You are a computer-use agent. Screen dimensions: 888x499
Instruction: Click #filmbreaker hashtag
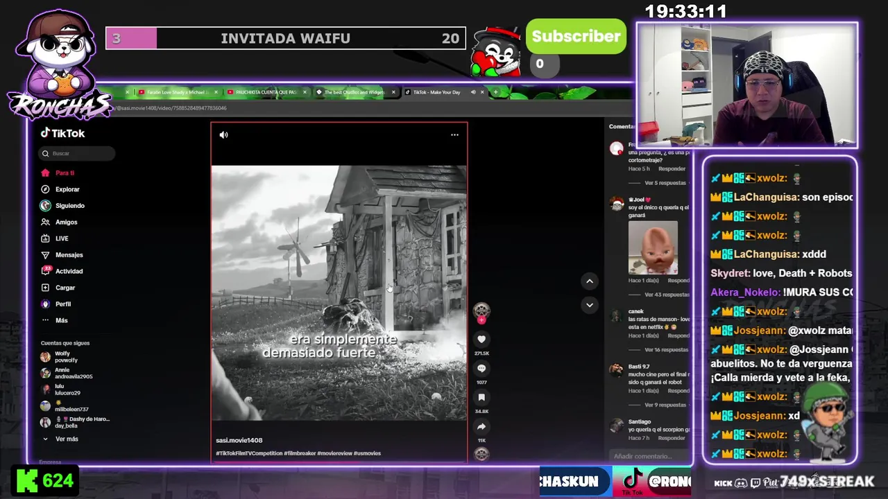(x=300, y=453)
